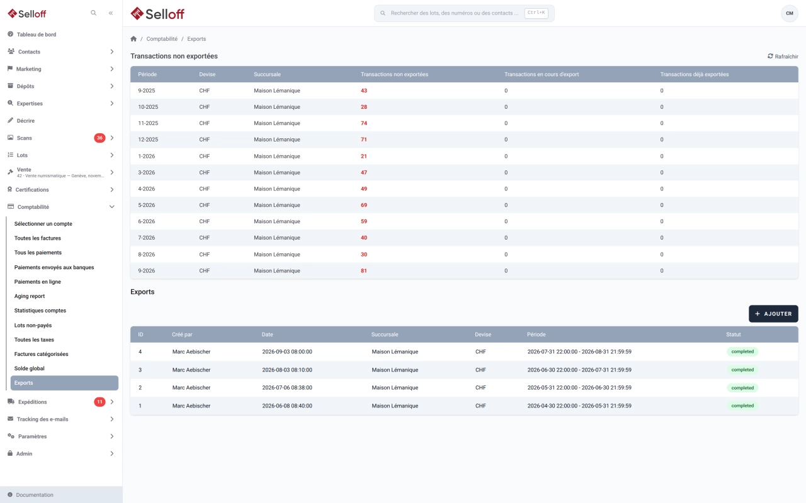Click the Vente gavel icon
The height and width of the screenshot is (503, 806).
(x=11, y=172)
